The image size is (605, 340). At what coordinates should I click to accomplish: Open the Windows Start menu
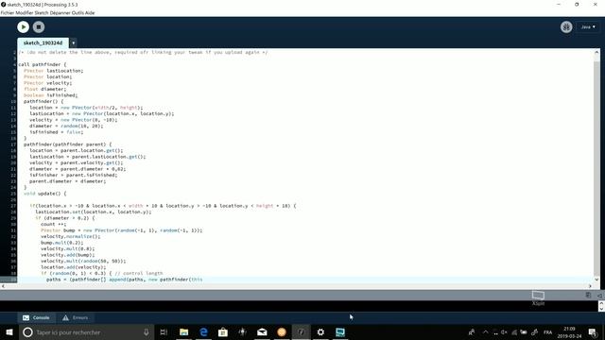tap(9, 331)
